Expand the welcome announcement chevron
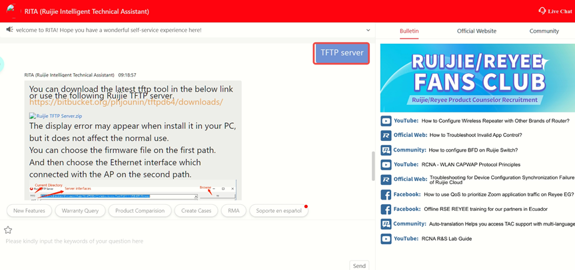This screenshot has width=575, height=270. (368, 30)
